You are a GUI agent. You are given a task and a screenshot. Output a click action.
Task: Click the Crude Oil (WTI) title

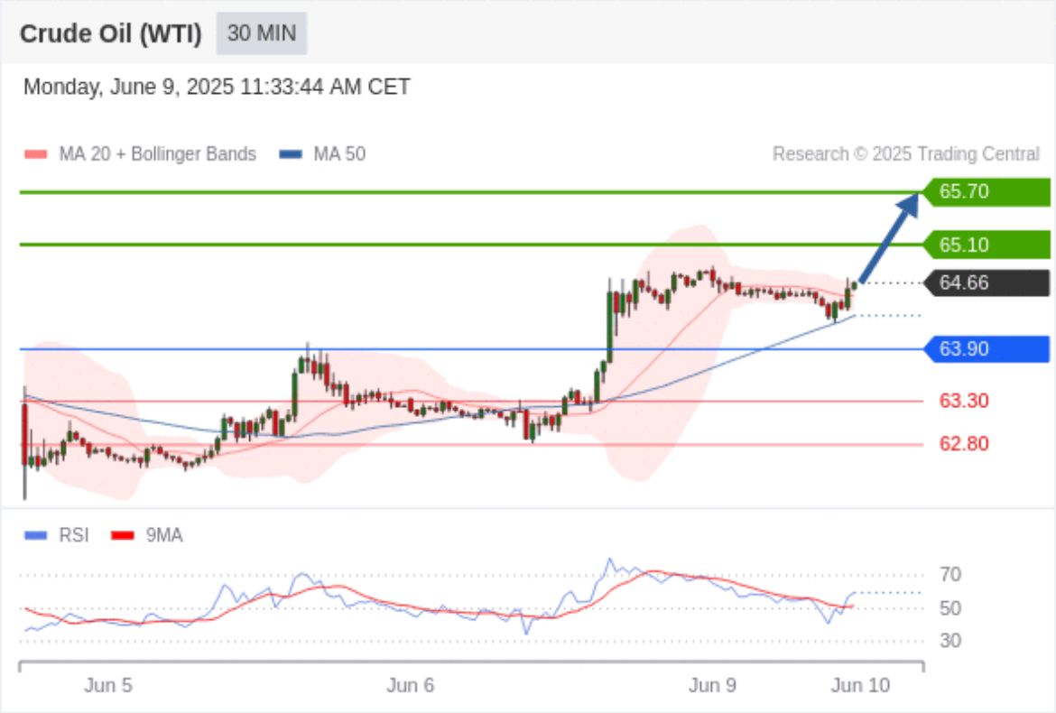pyautogui.click(x=112, y=33)
